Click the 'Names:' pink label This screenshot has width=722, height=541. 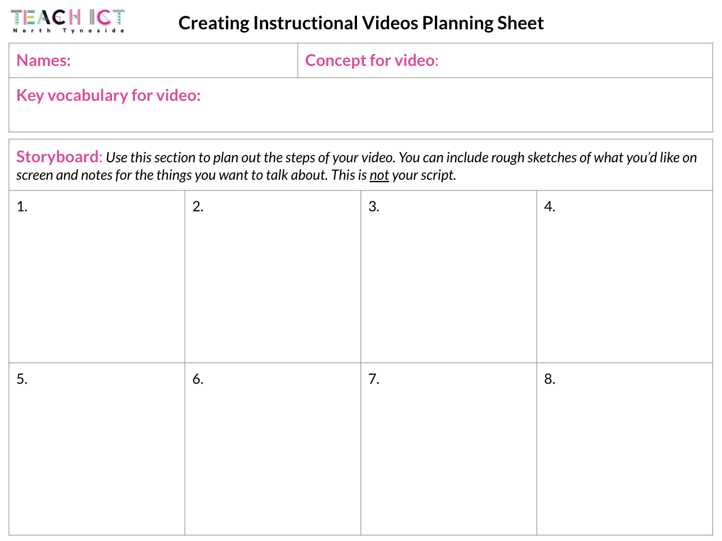tap(43, 60)
